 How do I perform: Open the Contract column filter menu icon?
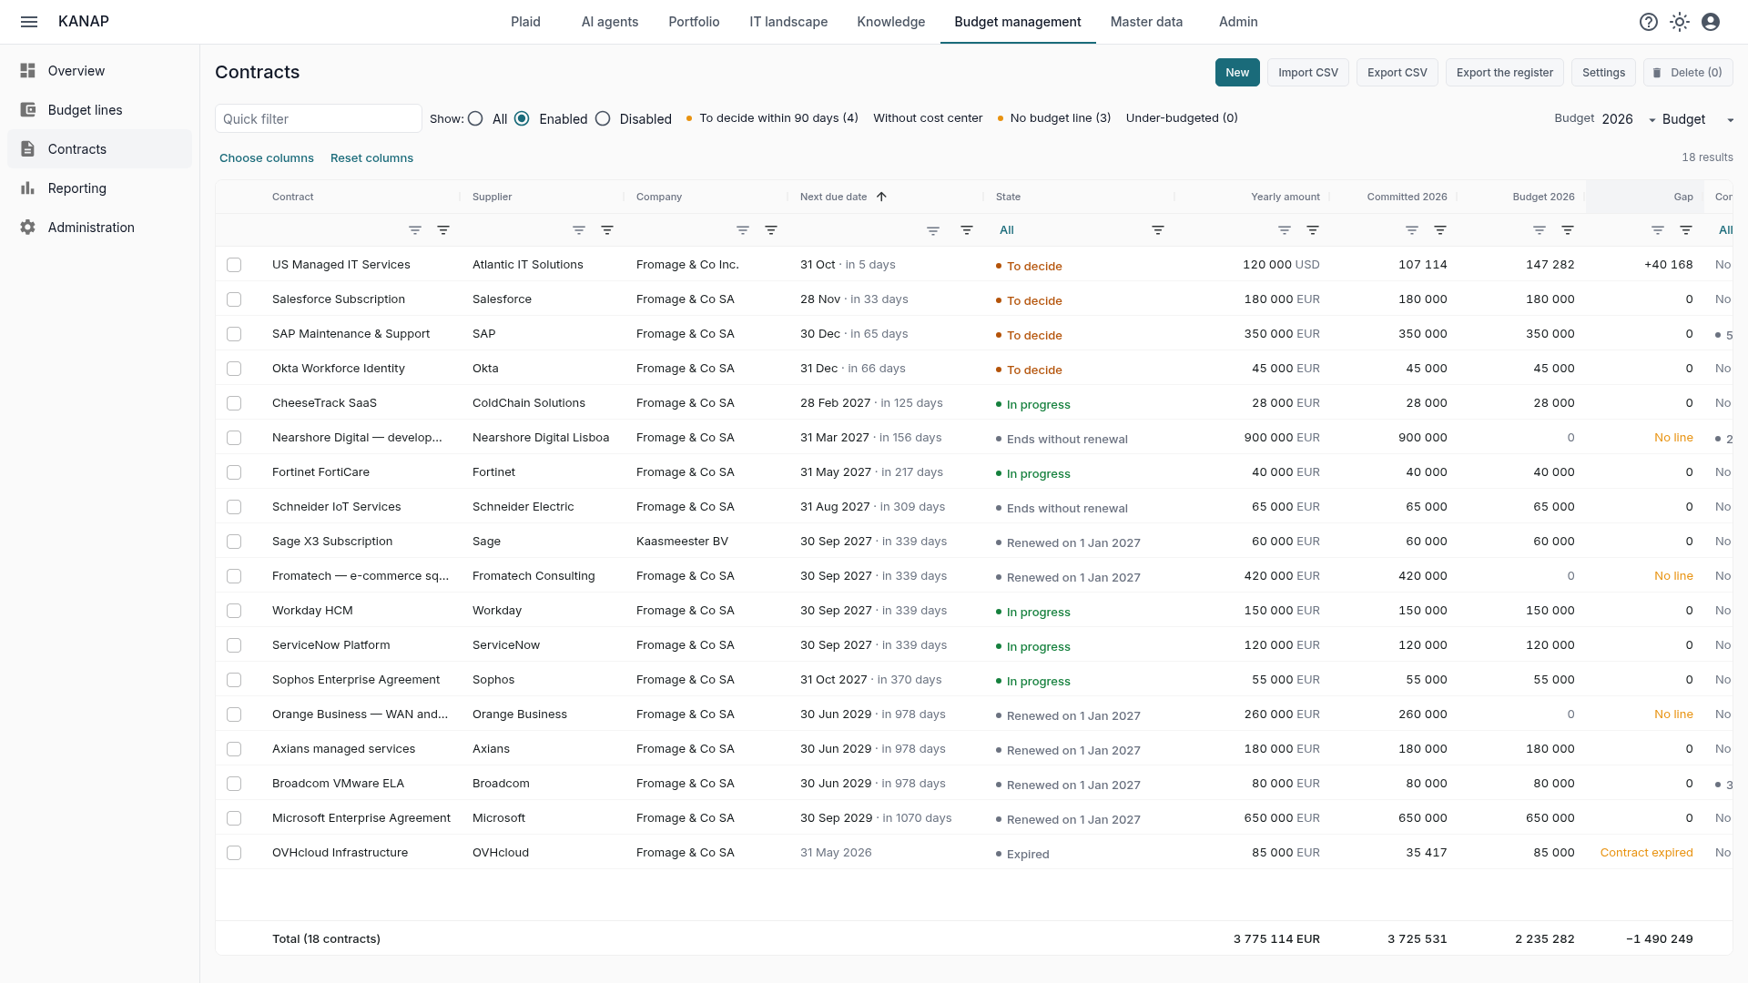(443, 230)
